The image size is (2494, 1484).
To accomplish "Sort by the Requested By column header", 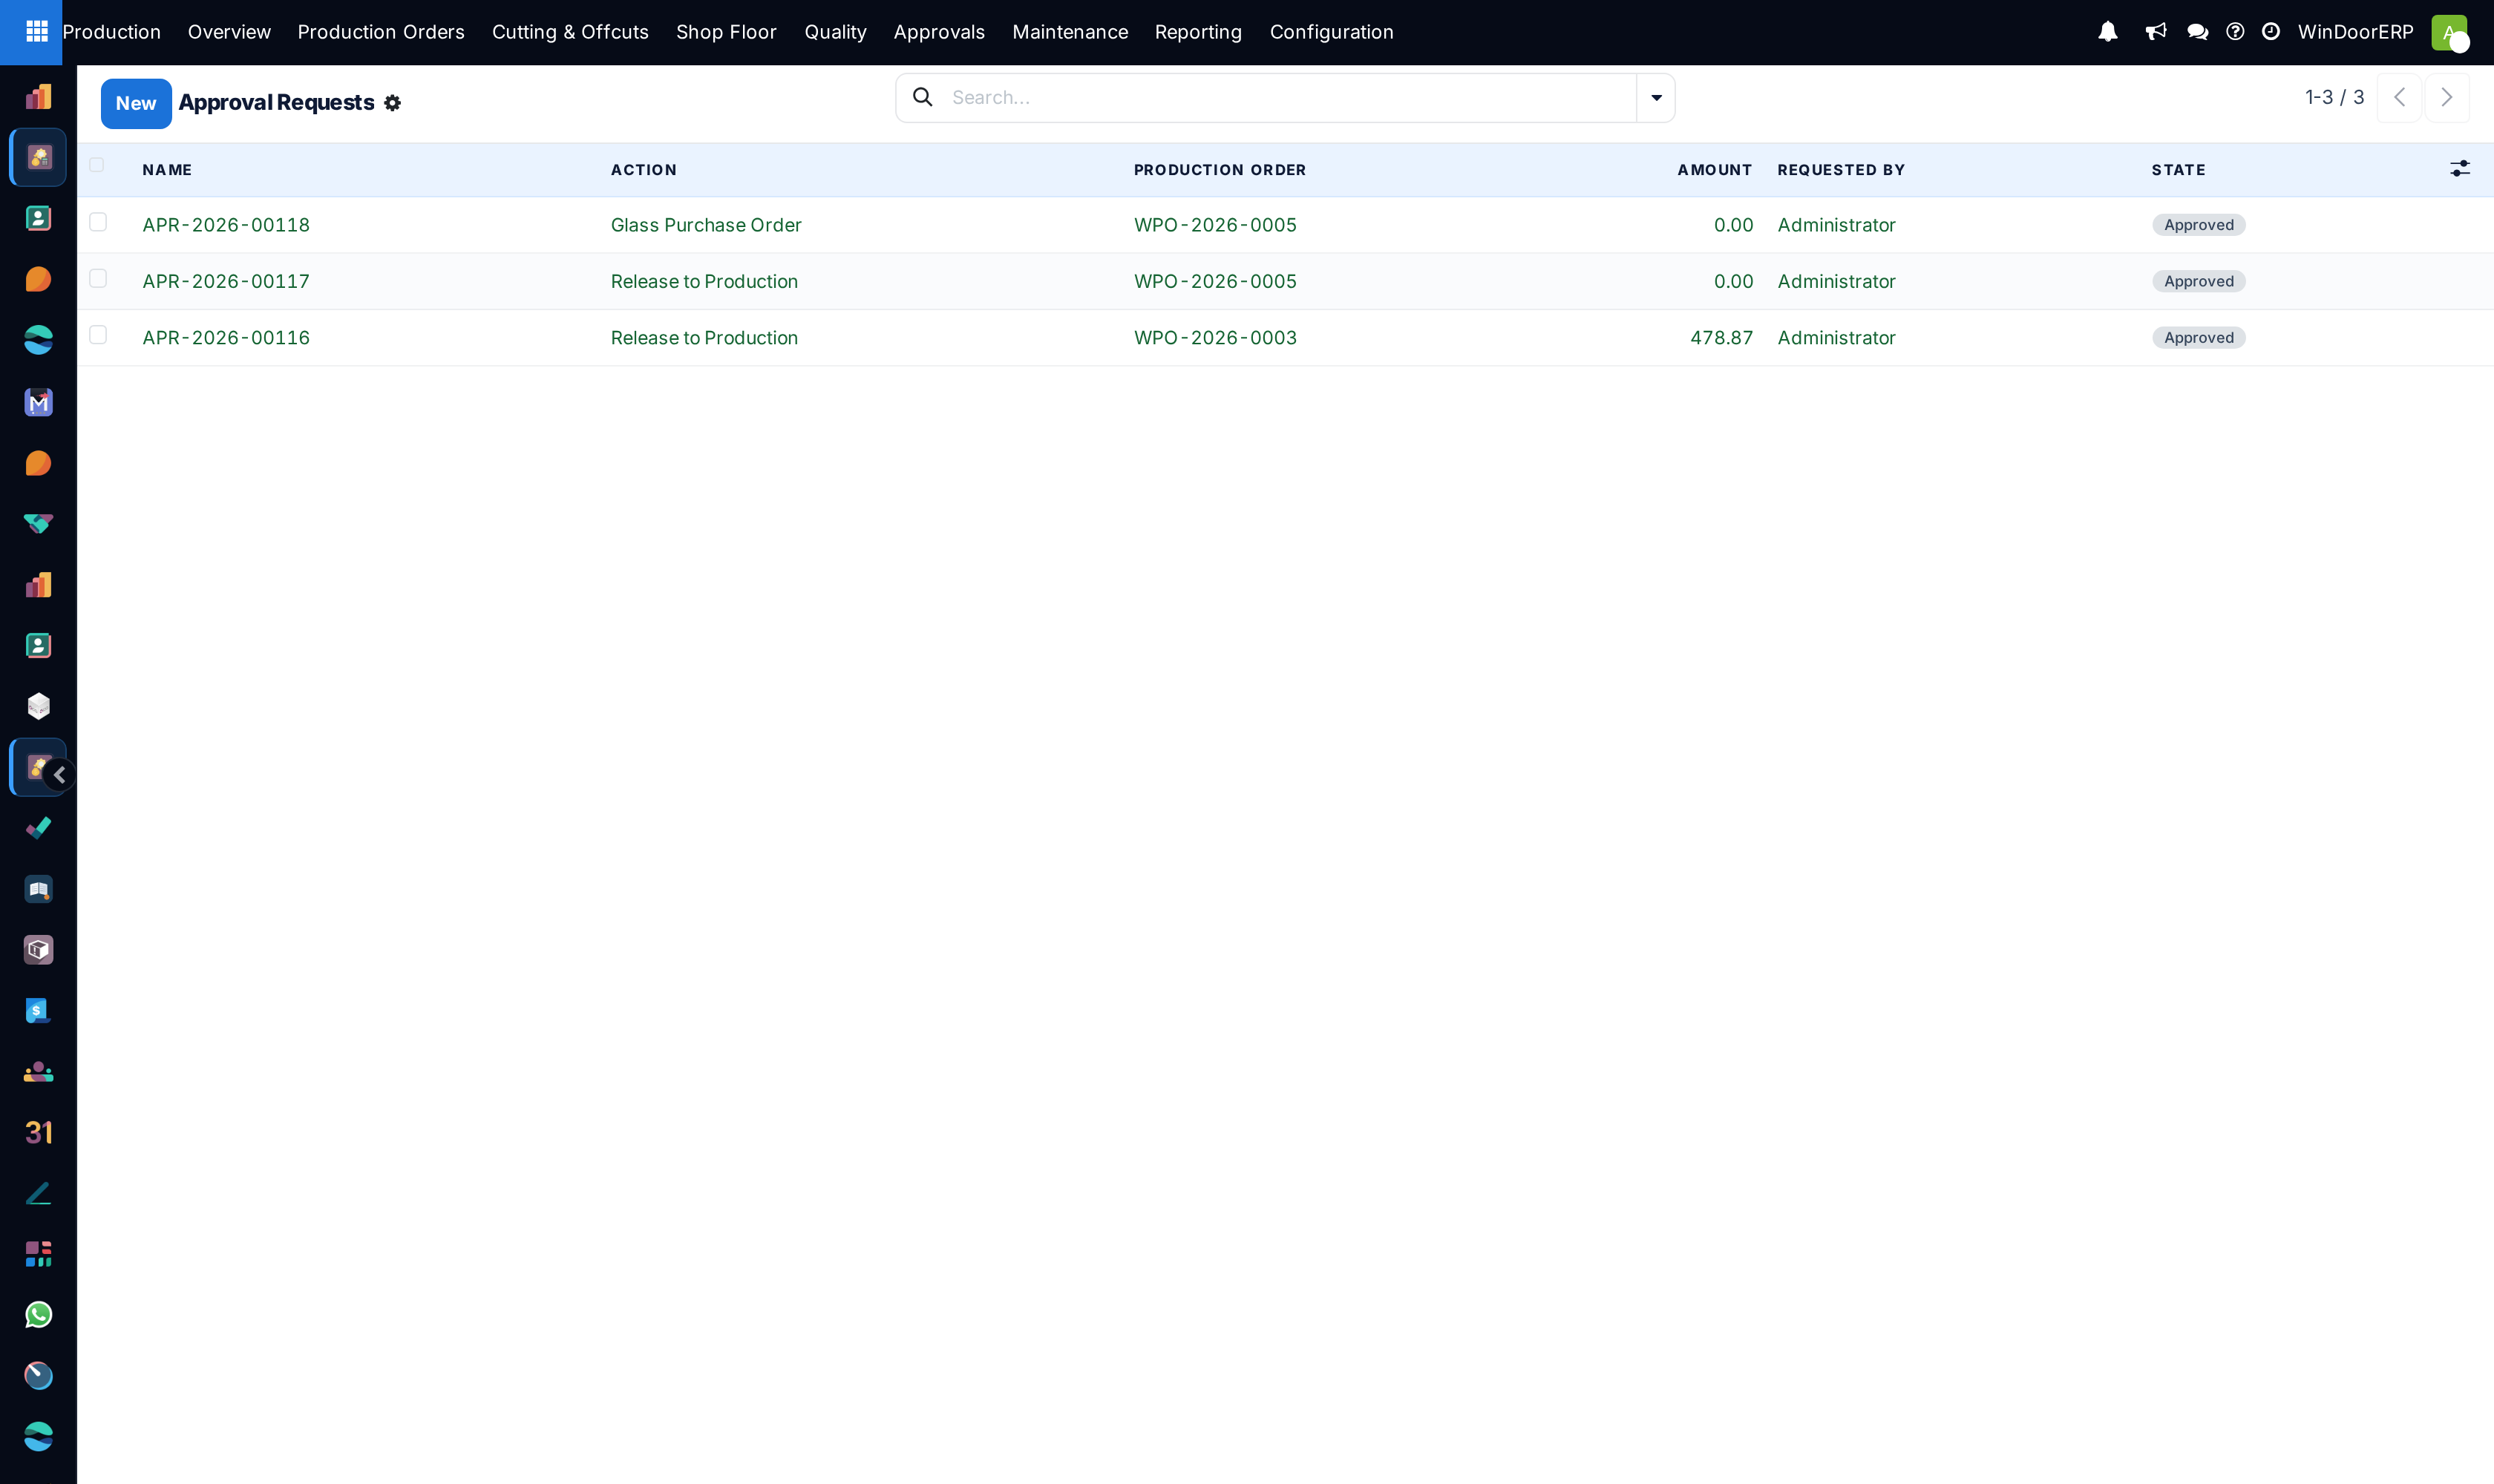I will point(1841,170).
